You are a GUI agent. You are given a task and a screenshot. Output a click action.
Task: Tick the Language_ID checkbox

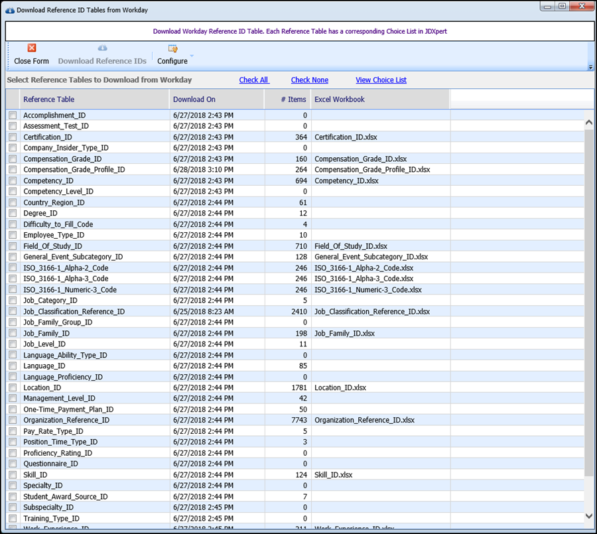pos(13,366)
